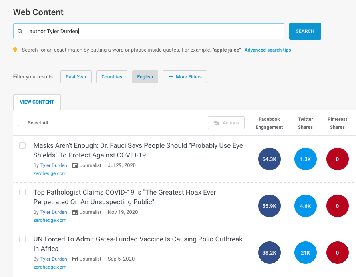Click the author:Tyler Durden search input
Image resolution: width=356 pixels, height=277 pixels.
point(152,31)
